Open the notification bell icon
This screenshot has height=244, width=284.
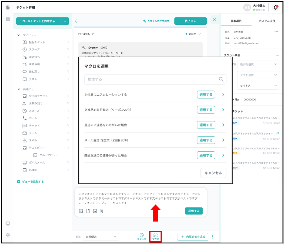point(275,7)
